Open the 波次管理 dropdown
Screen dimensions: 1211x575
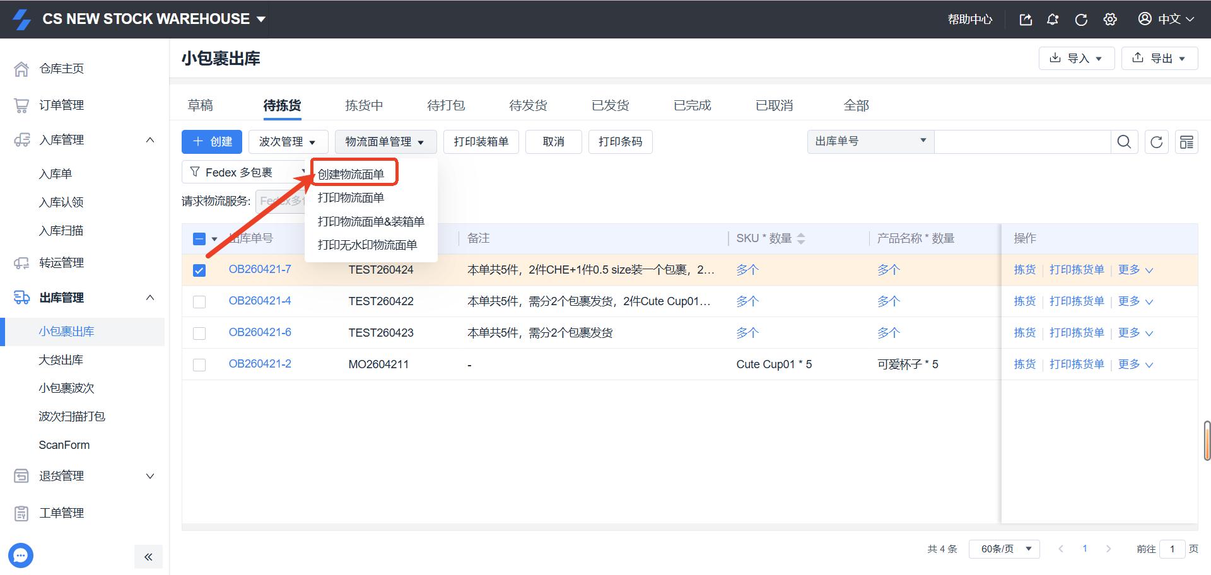point(288,142)
